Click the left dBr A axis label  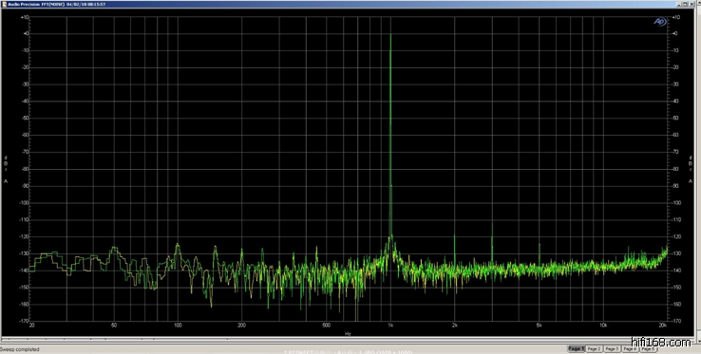click(x=6, y=169)
